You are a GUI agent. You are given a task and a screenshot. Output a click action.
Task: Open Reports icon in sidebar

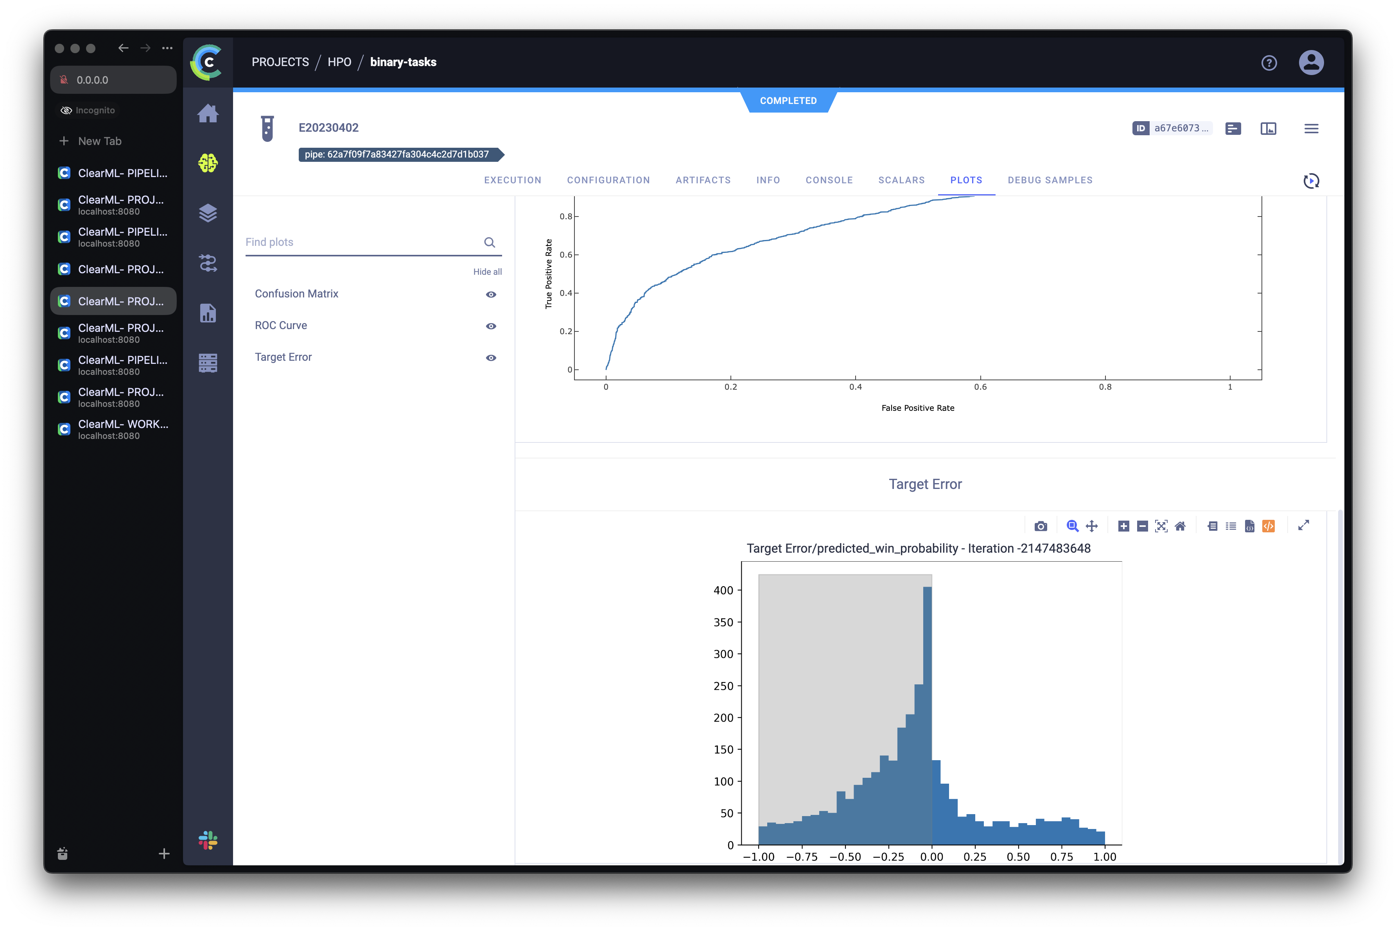click(208, 313)
